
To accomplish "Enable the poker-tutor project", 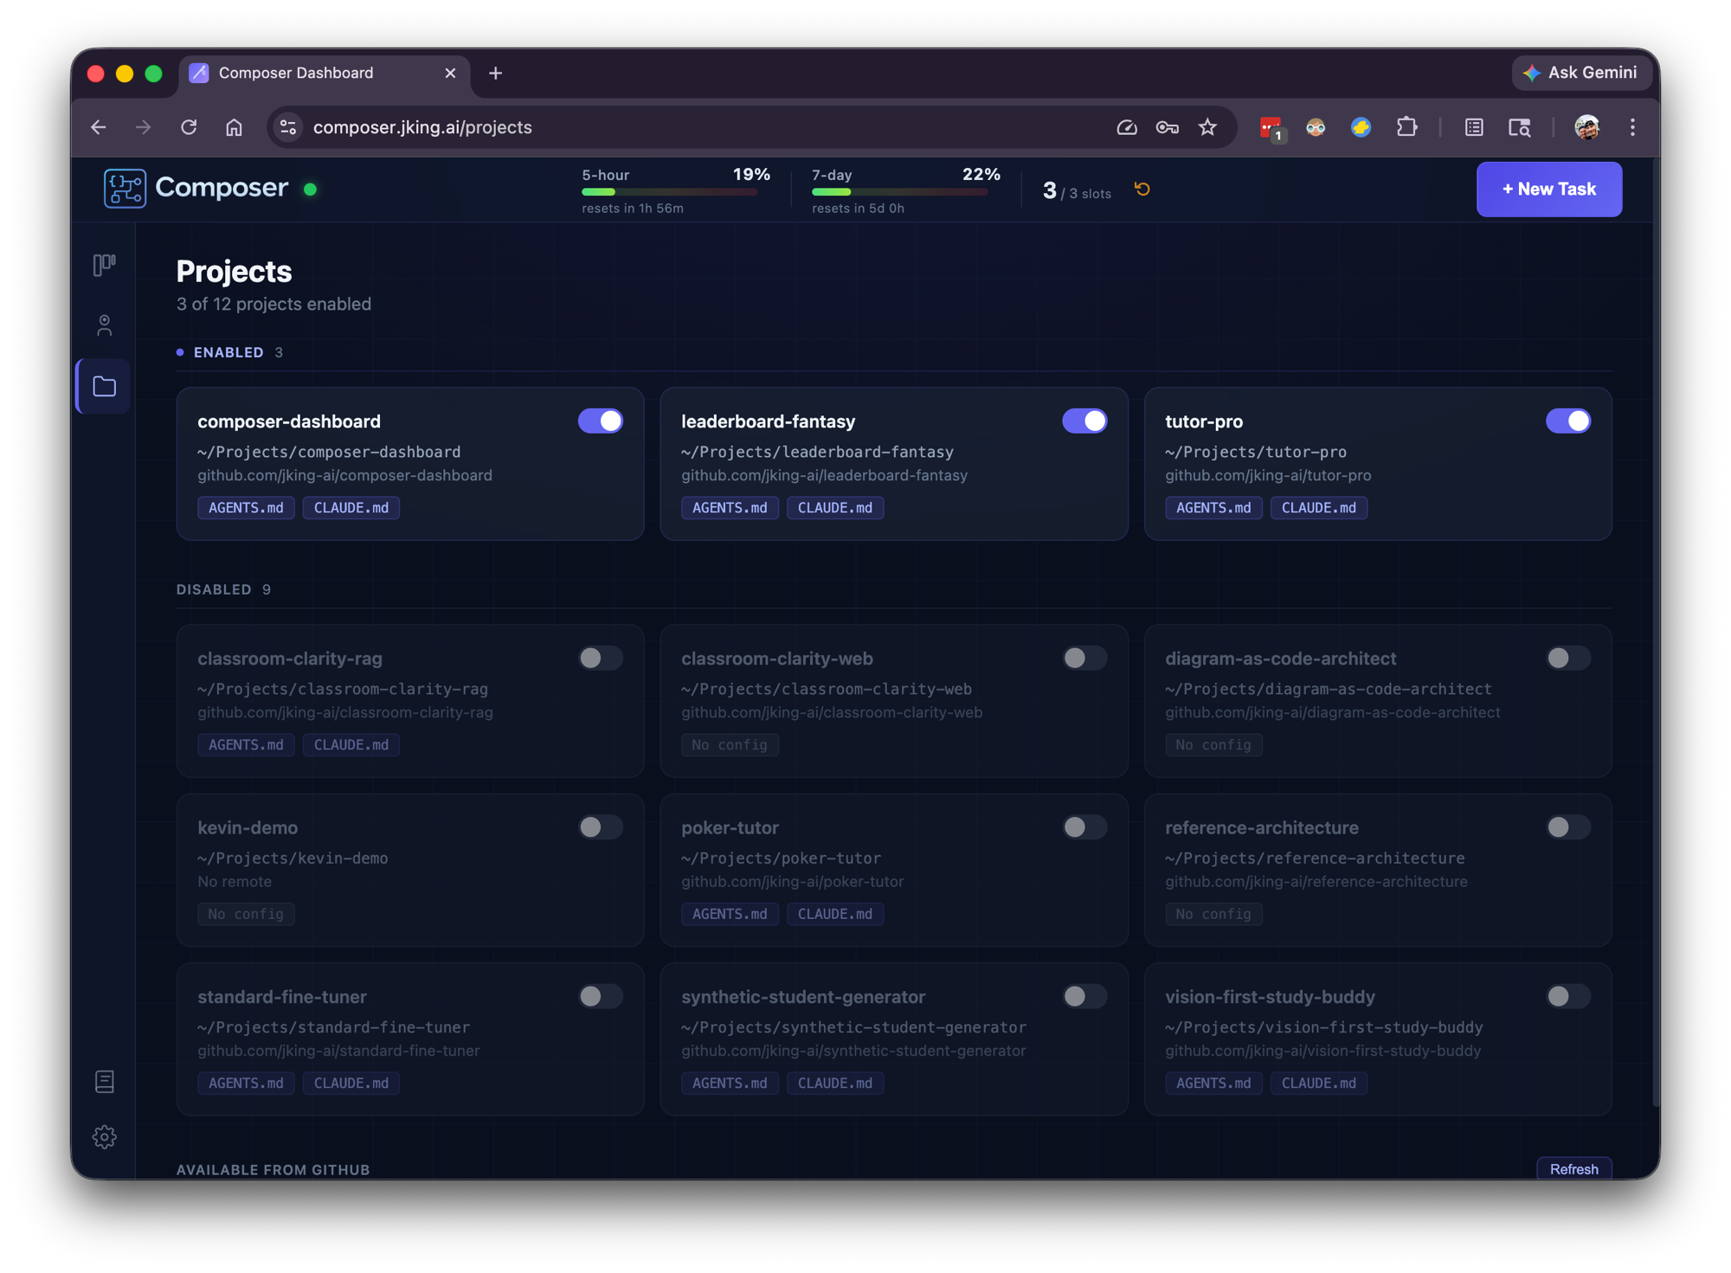I will coord(1084,827).
